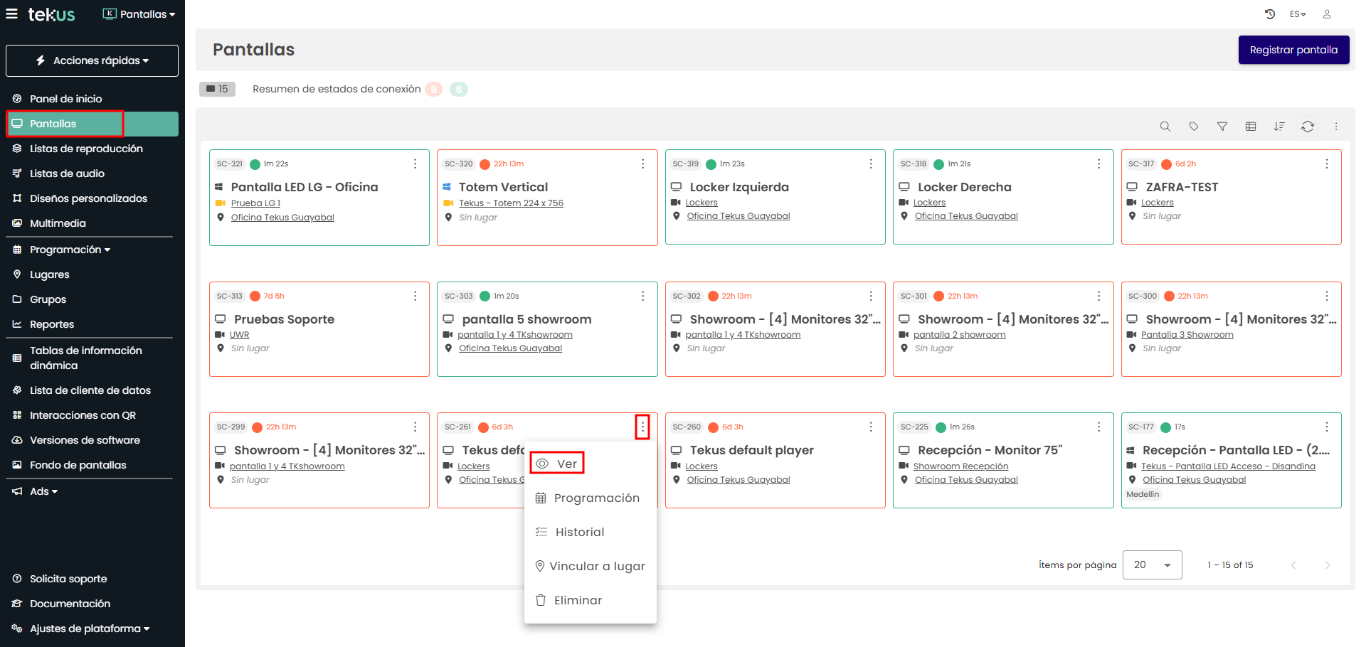1366x647 pixels.
Task: Click the search magnifier icon in toolbar
Action: click(x=1165, y=127)
